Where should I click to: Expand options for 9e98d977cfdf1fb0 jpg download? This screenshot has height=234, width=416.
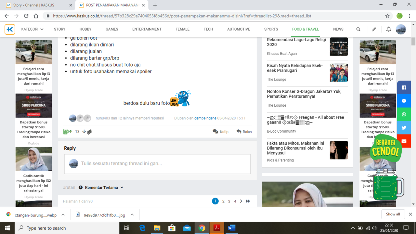132,214
